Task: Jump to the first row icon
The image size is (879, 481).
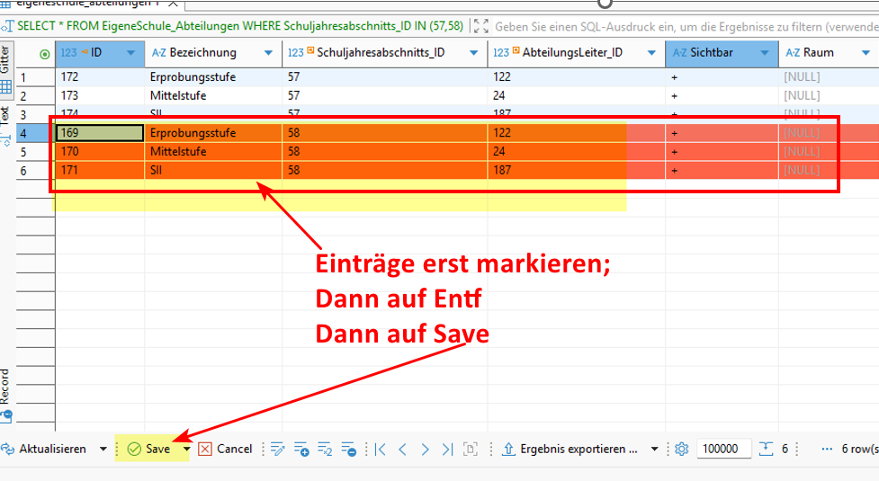Action: click(x=380, y=449)
